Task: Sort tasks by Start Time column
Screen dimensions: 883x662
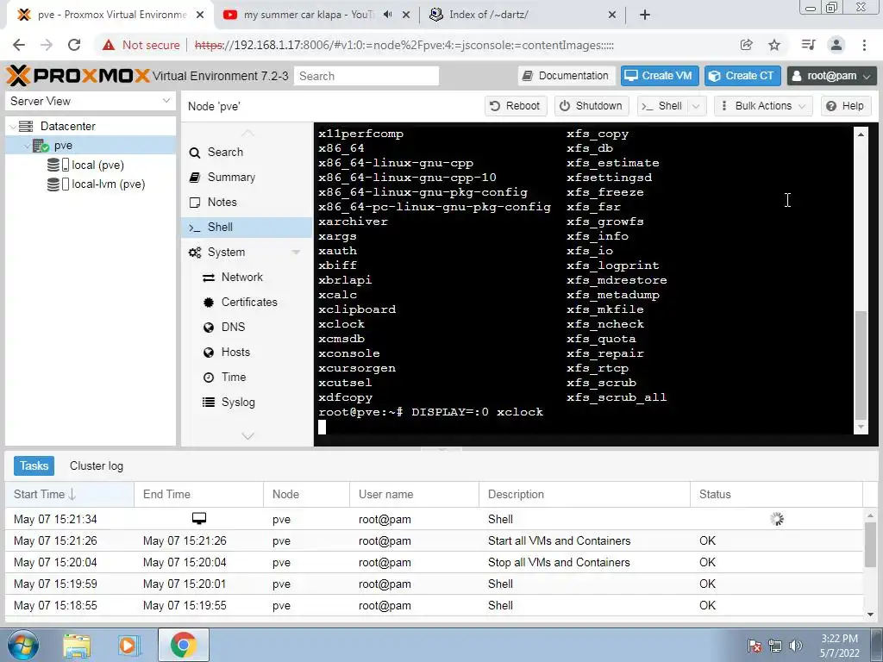Action: pos(69,494)
